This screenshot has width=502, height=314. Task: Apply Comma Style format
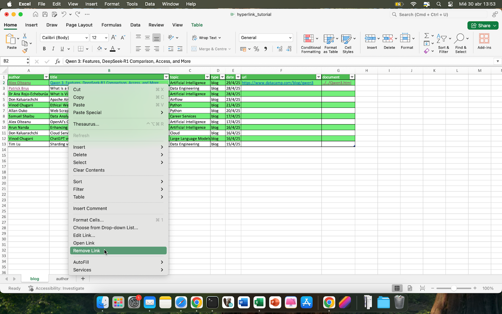[x=266, y=49]
